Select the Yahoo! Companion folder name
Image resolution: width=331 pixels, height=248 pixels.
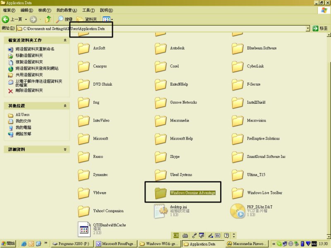(108, 211)
